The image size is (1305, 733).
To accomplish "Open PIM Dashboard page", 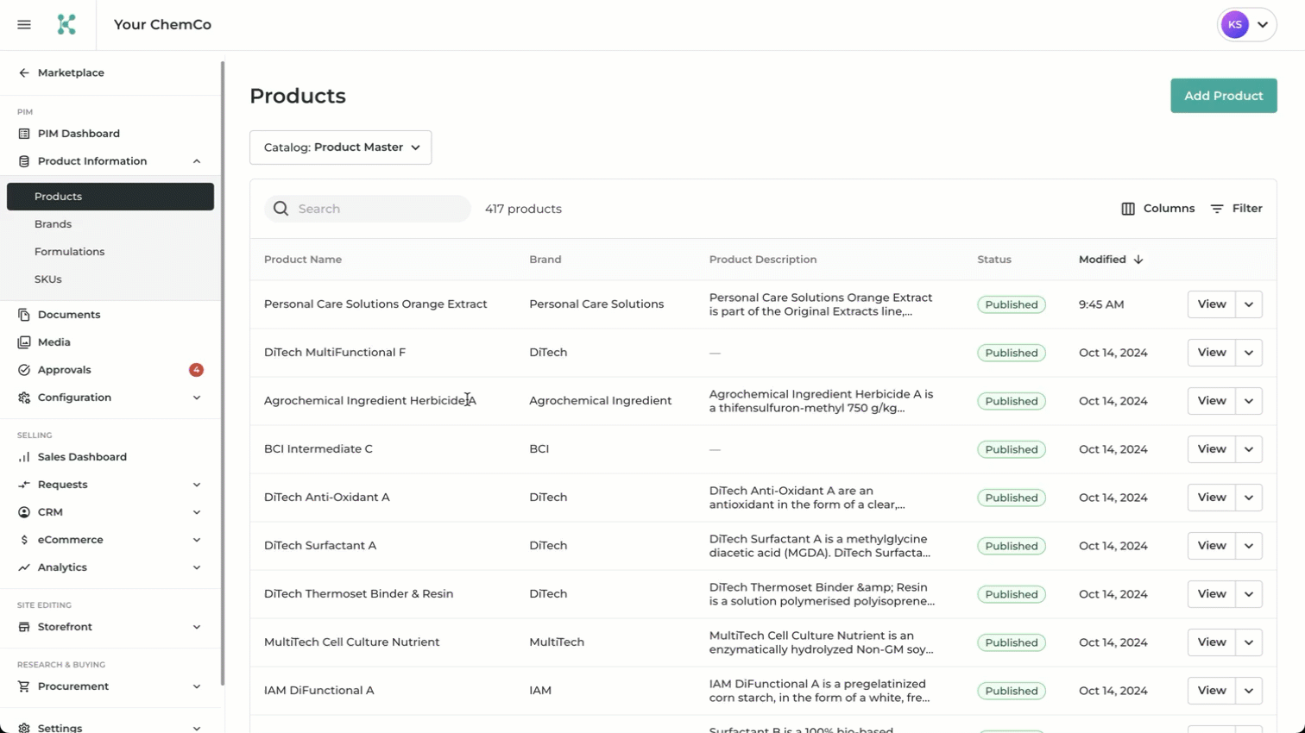I will click(79, 134).
